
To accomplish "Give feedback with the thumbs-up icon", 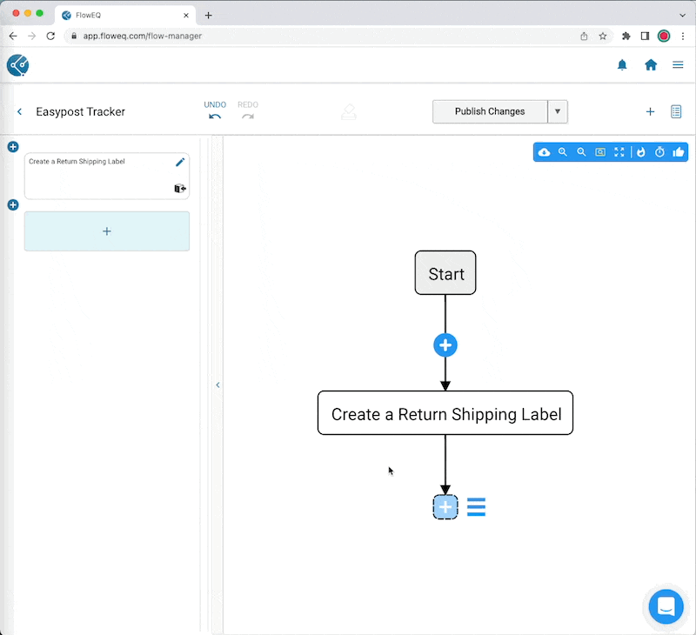I will pyautogui.click(x=678, y=151).
